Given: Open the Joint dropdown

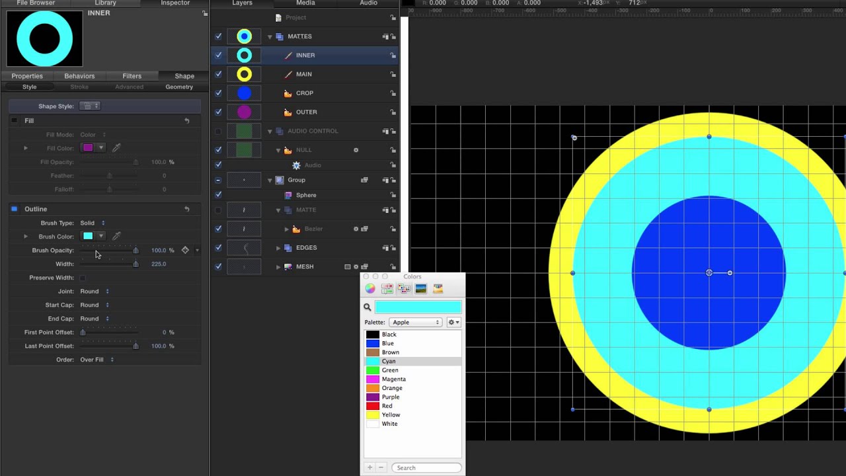Looking at the screenshot, I should coord(95,291).
